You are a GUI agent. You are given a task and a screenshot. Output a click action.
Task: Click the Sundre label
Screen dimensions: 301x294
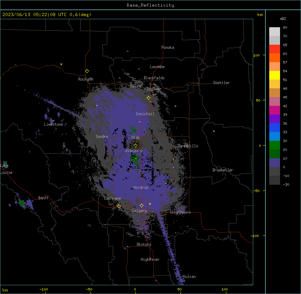click(x=102, y=137)
